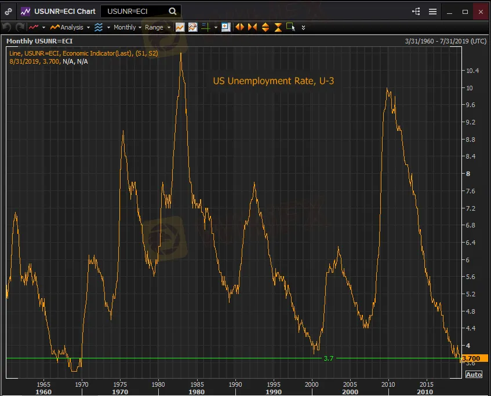Screen dimensions: 491x396
Task: Open the hierarchy tree icon in title bar
Action: pos(416,11)
